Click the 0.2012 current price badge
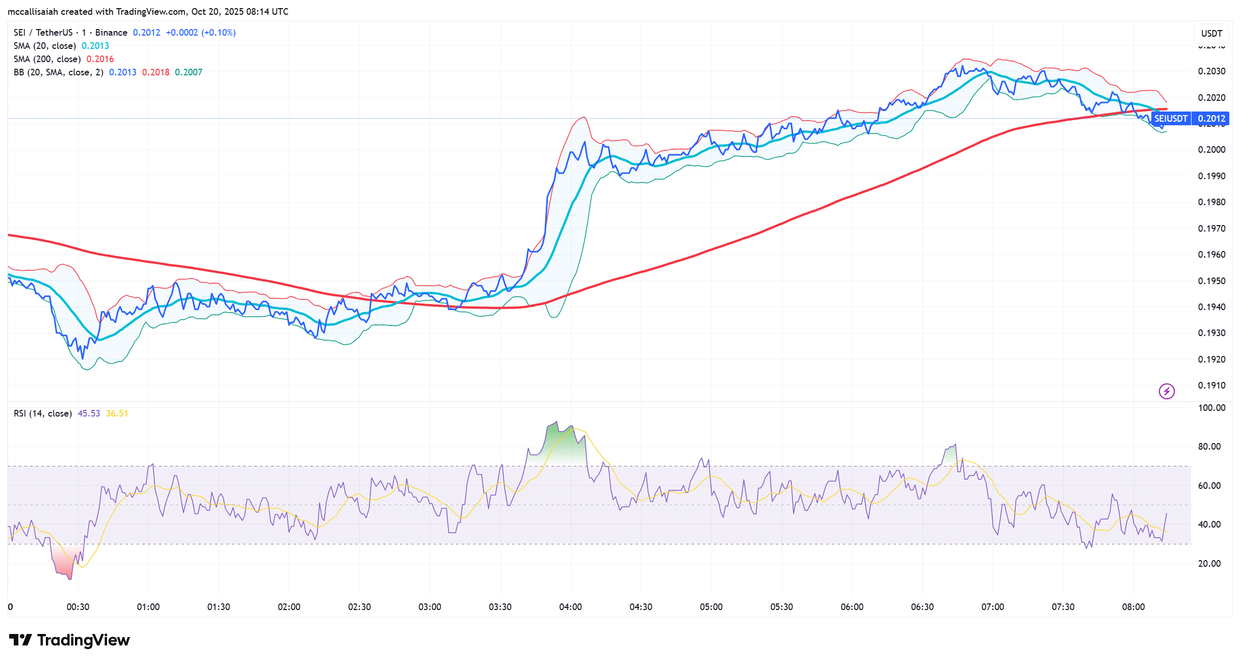The width and height of the screenshot is (1240, 663). tap(1211, 119)
